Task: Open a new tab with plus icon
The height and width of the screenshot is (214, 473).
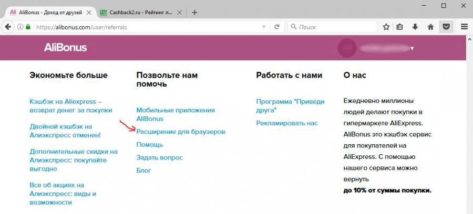Action: click(194, 13)
